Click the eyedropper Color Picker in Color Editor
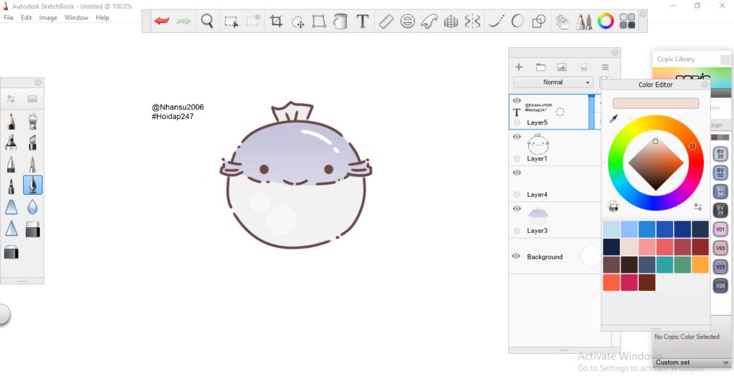Image resolution: width=734 pixels, height=386 pixels. (x=614, y=119)
